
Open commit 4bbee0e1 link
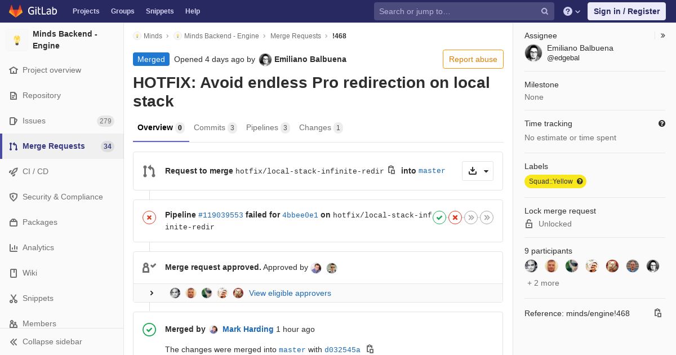click(300, 215)
